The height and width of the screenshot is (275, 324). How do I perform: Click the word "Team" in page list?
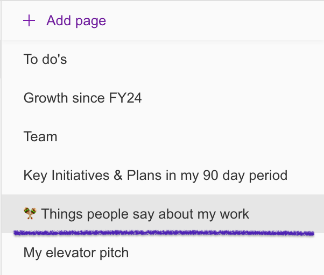pyautogui.click(x=40, y=136)
